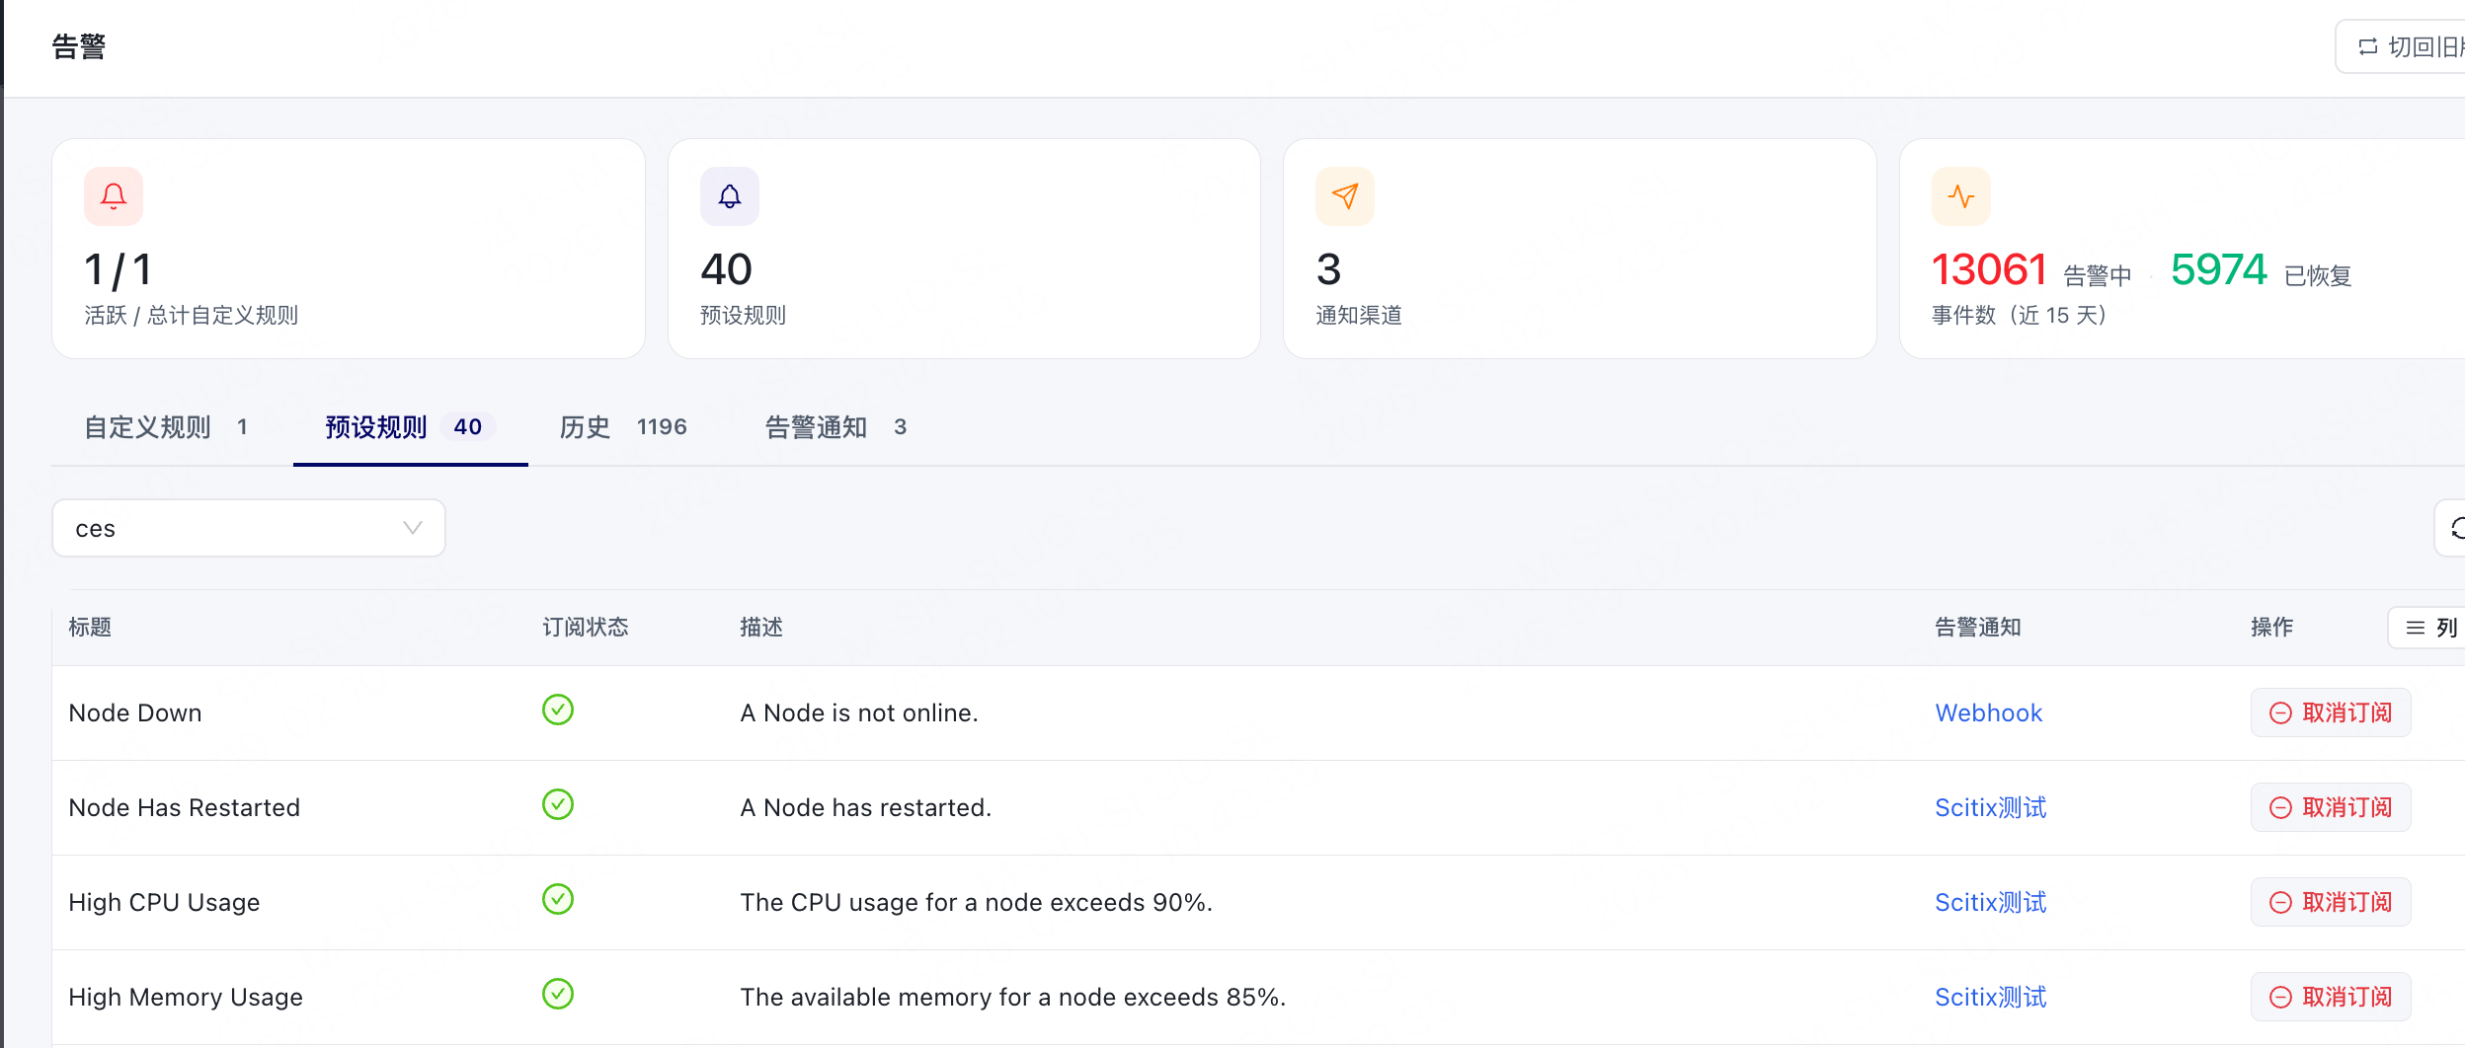
Task: Unsubscribe from High Memory Usage rule
Action: coord(2331,997)
